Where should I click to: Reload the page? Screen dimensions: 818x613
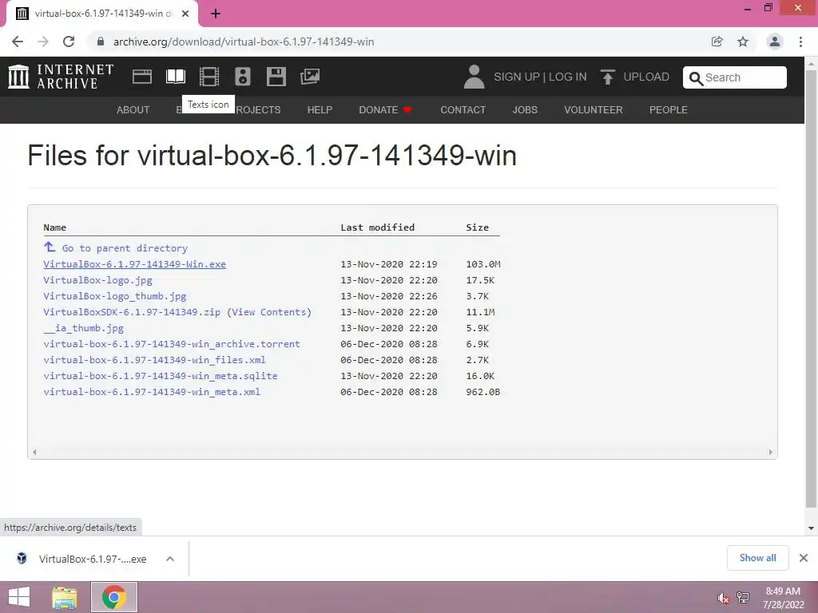pyautogui.click(x=69, y=42)
